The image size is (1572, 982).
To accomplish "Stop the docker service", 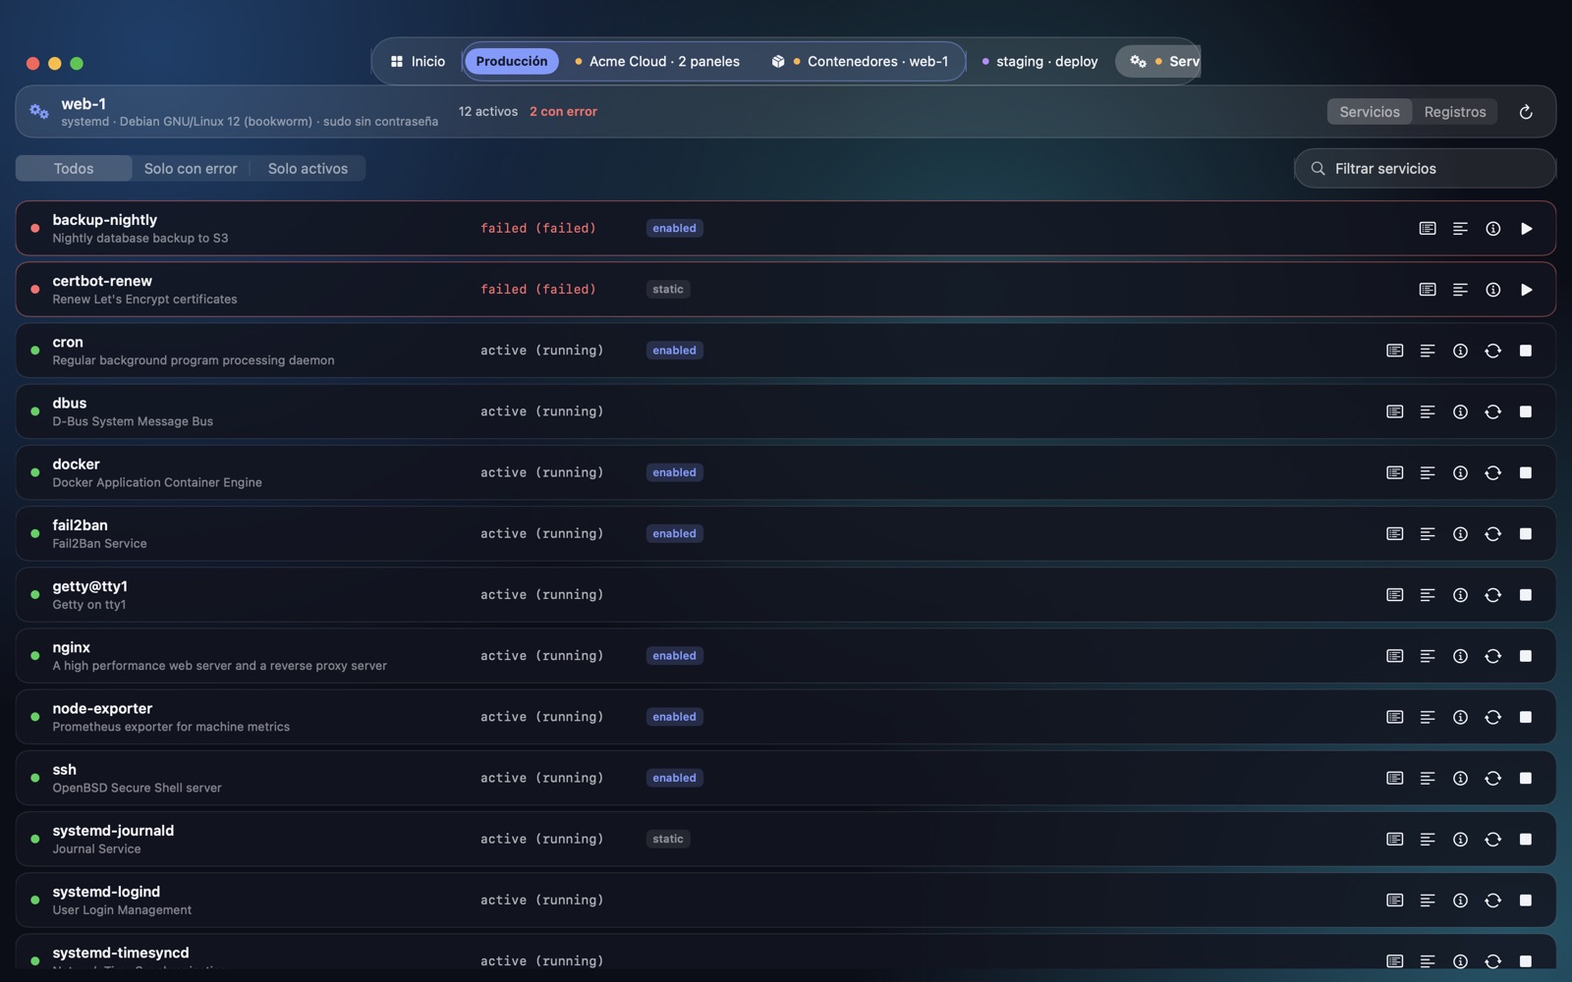I will (x=1526, y=472).
